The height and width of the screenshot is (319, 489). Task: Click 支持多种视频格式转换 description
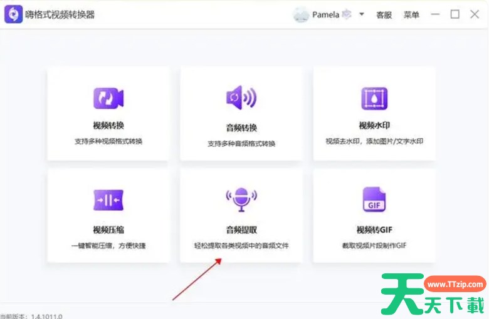click(x=108, y=141)
